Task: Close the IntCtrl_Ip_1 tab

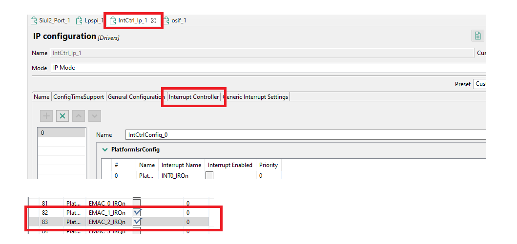Action: click(x=153, y=20)
